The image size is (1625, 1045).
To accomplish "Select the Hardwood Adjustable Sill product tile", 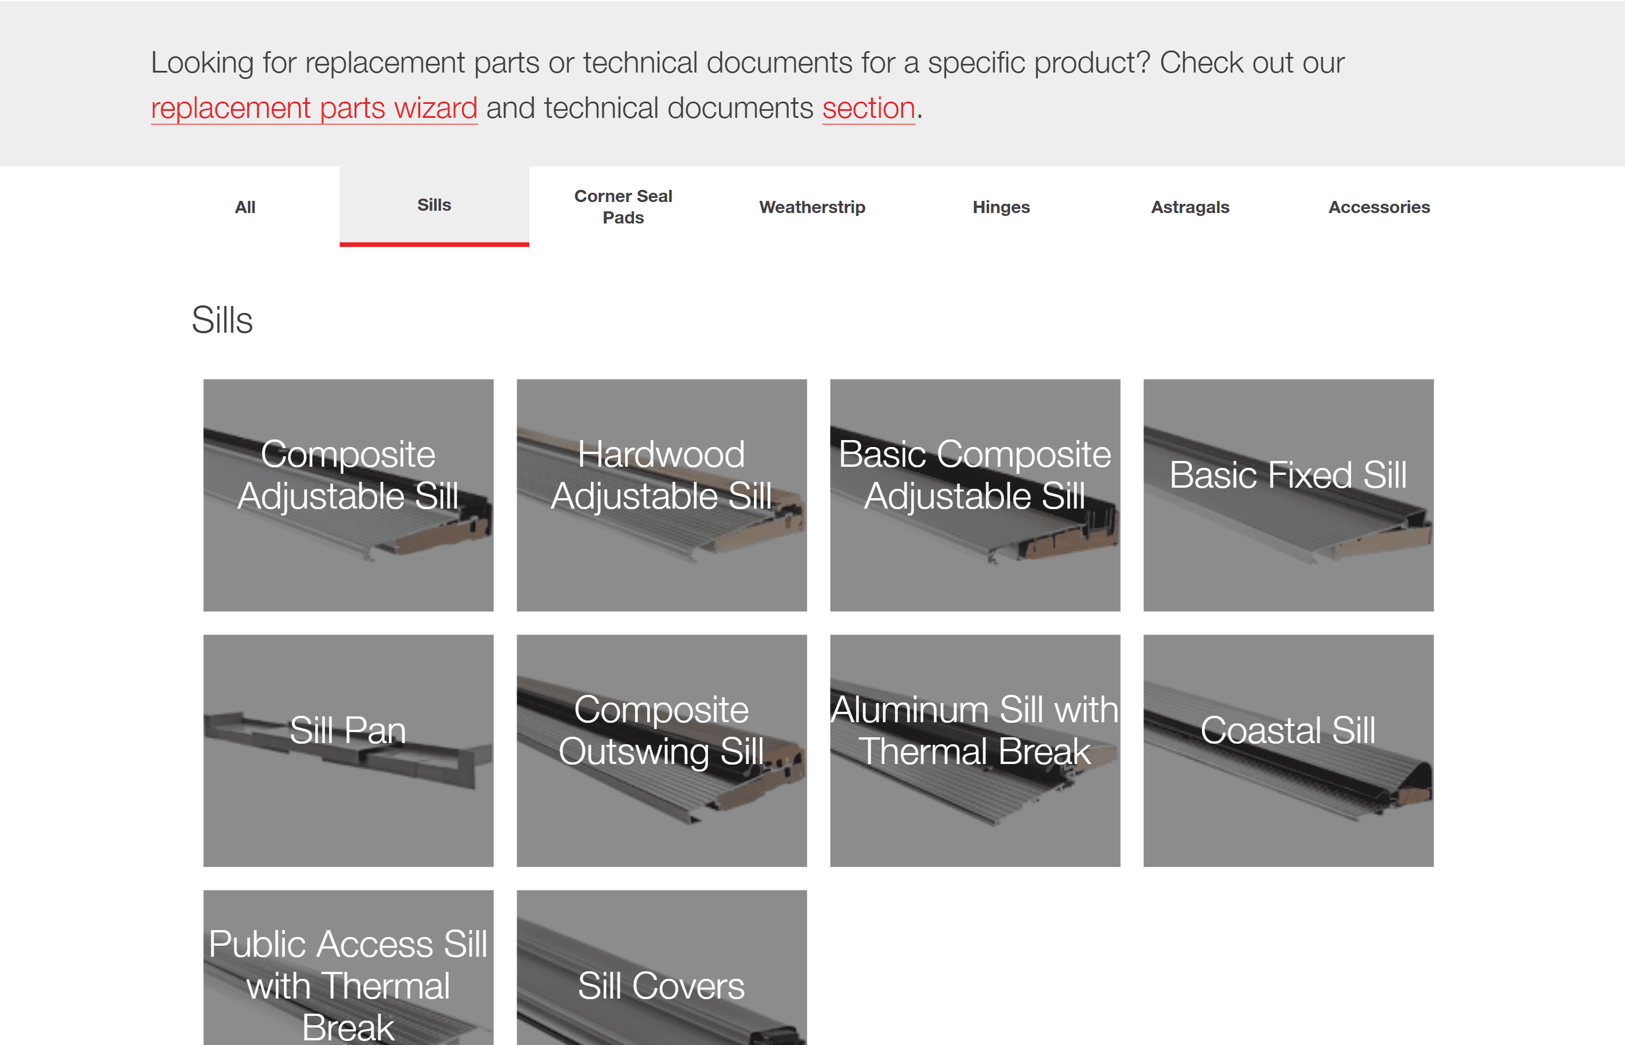I will click(661, 495).
